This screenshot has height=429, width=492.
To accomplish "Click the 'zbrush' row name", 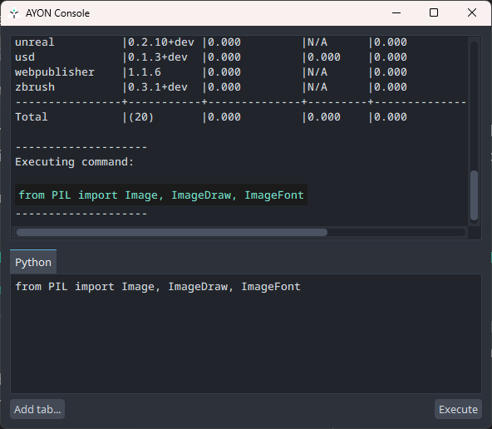I will pyautogui.click(x=35, y=87).
